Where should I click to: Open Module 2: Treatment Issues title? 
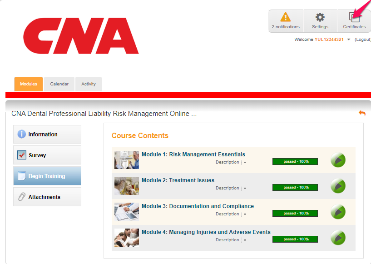(178, 180)
